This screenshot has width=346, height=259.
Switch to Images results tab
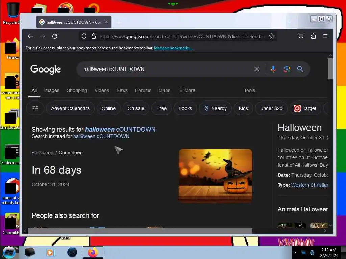click(x=52, y=90)
